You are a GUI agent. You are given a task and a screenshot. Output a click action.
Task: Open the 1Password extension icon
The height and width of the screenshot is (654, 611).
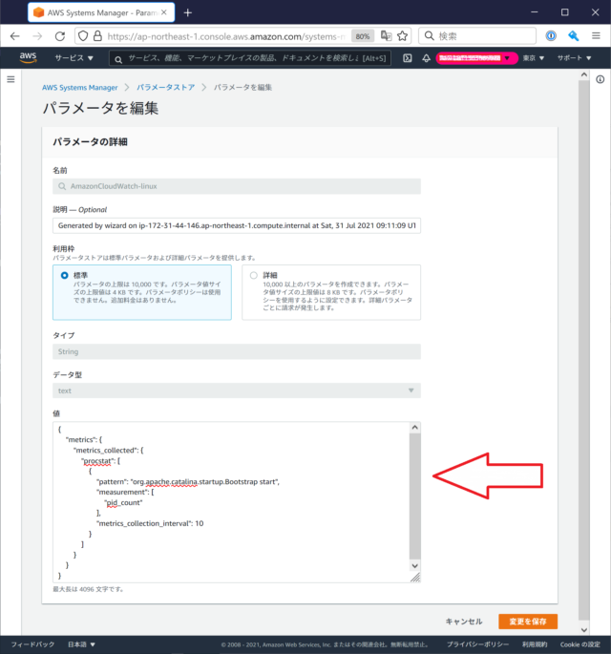(551, 36)
